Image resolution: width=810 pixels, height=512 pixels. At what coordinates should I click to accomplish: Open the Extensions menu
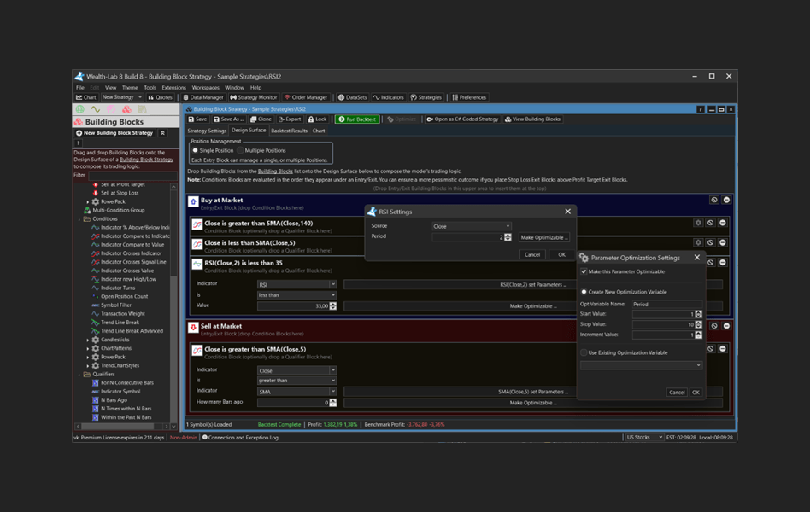pyautogui.click(x=173, y=88)
